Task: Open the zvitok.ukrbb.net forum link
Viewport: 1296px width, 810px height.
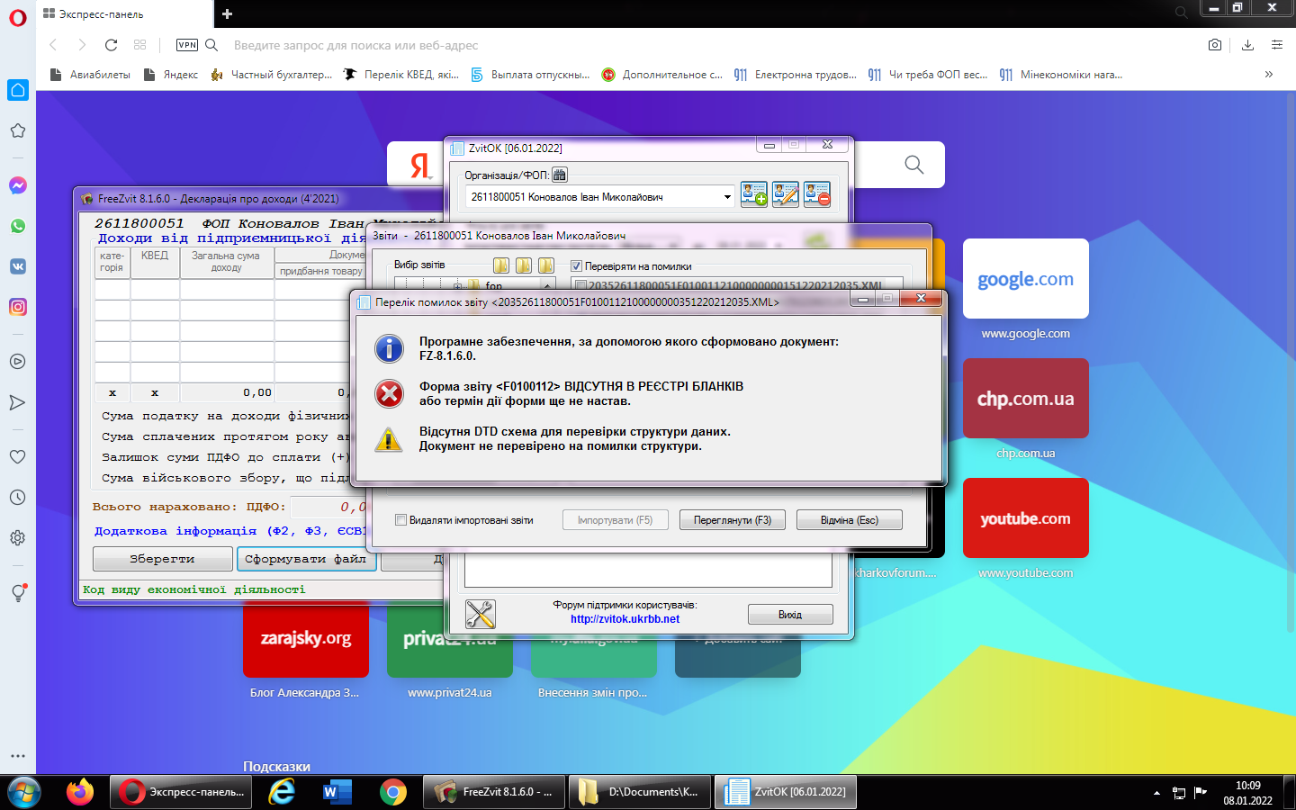Action: [625, 619]
